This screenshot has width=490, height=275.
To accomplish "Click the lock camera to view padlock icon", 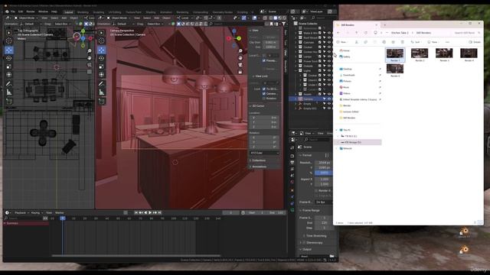I will 240,72.
